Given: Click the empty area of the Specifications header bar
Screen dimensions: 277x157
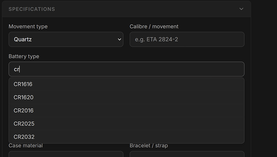Looking at the screenshot, I should tap(147, 9).
